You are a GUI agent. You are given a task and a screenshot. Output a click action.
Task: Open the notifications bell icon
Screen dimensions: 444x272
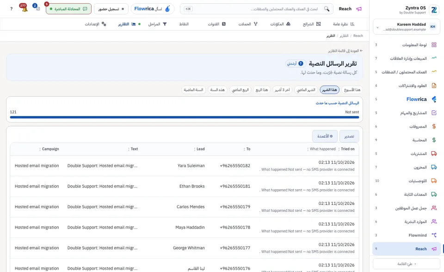(x=25, y=8)
